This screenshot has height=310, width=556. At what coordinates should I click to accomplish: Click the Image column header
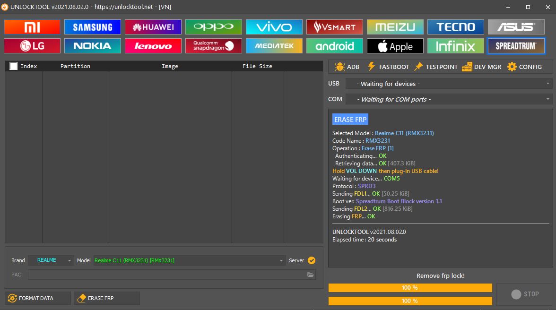170,66
